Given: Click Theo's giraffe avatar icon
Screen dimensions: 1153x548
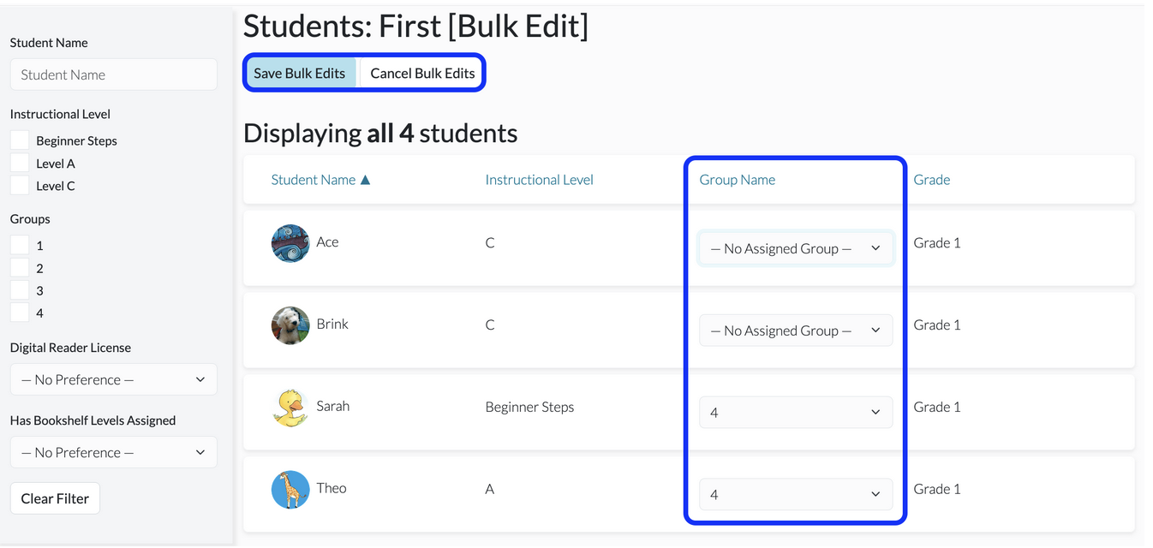Looking at the screenshot, I should (x=290, y=490).
